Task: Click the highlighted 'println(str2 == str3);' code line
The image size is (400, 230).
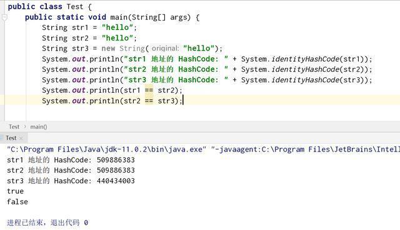Action: [x=112, y=101]
